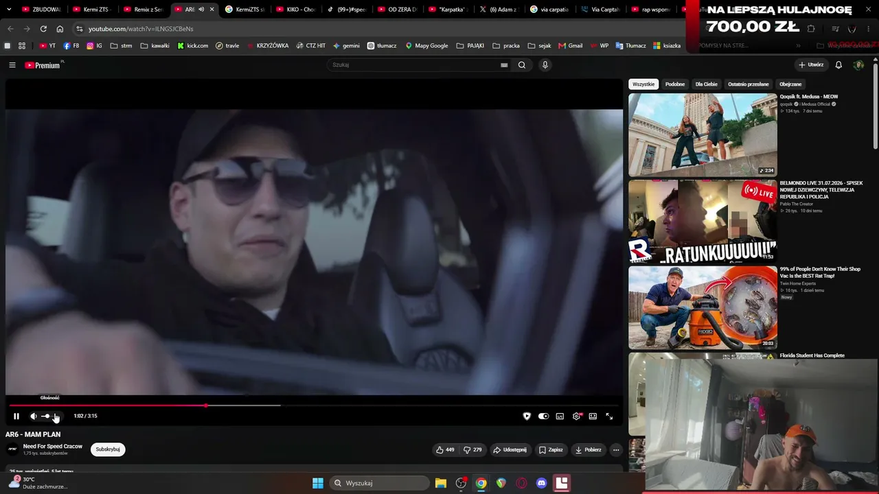Open the account avatar menu

point(858,65)
